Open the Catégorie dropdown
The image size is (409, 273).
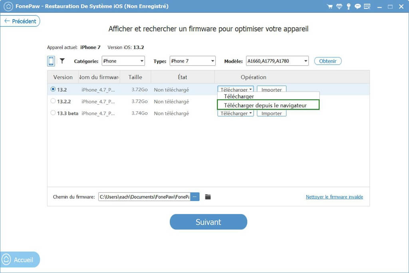123,61
